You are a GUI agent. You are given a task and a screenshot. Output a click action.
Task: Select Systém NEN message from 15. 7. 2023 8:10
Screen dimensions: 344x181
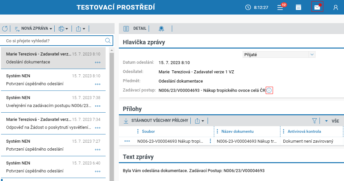click(x=53, y=80)
